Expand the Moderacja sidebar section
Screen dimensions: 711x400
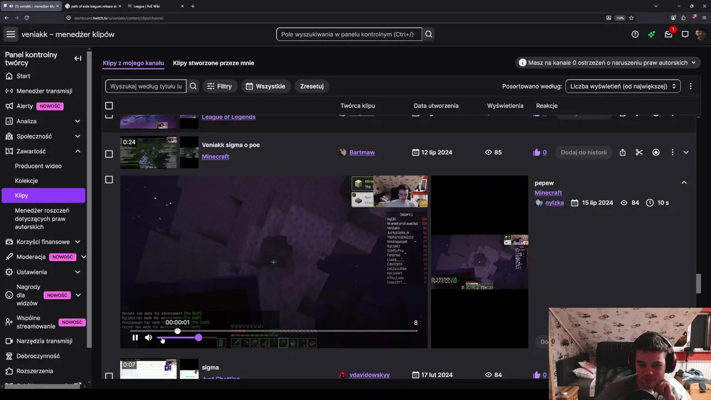point(83,257)
